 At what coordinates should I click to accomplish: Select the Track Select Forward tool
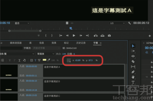click(133, 51)
